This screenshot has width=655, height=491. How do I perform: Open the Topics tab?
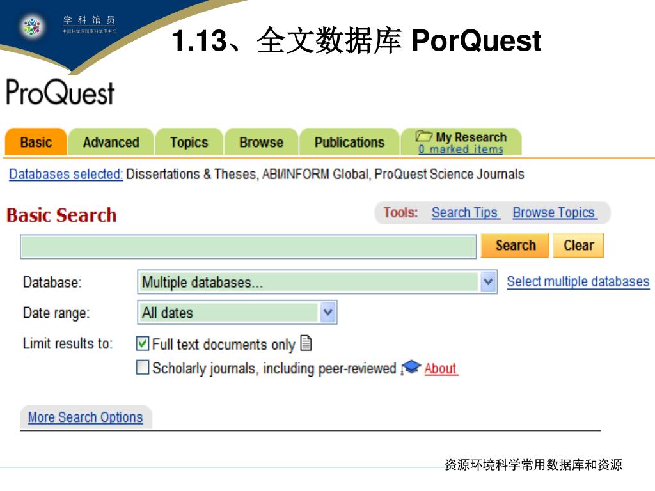[189, 142]
